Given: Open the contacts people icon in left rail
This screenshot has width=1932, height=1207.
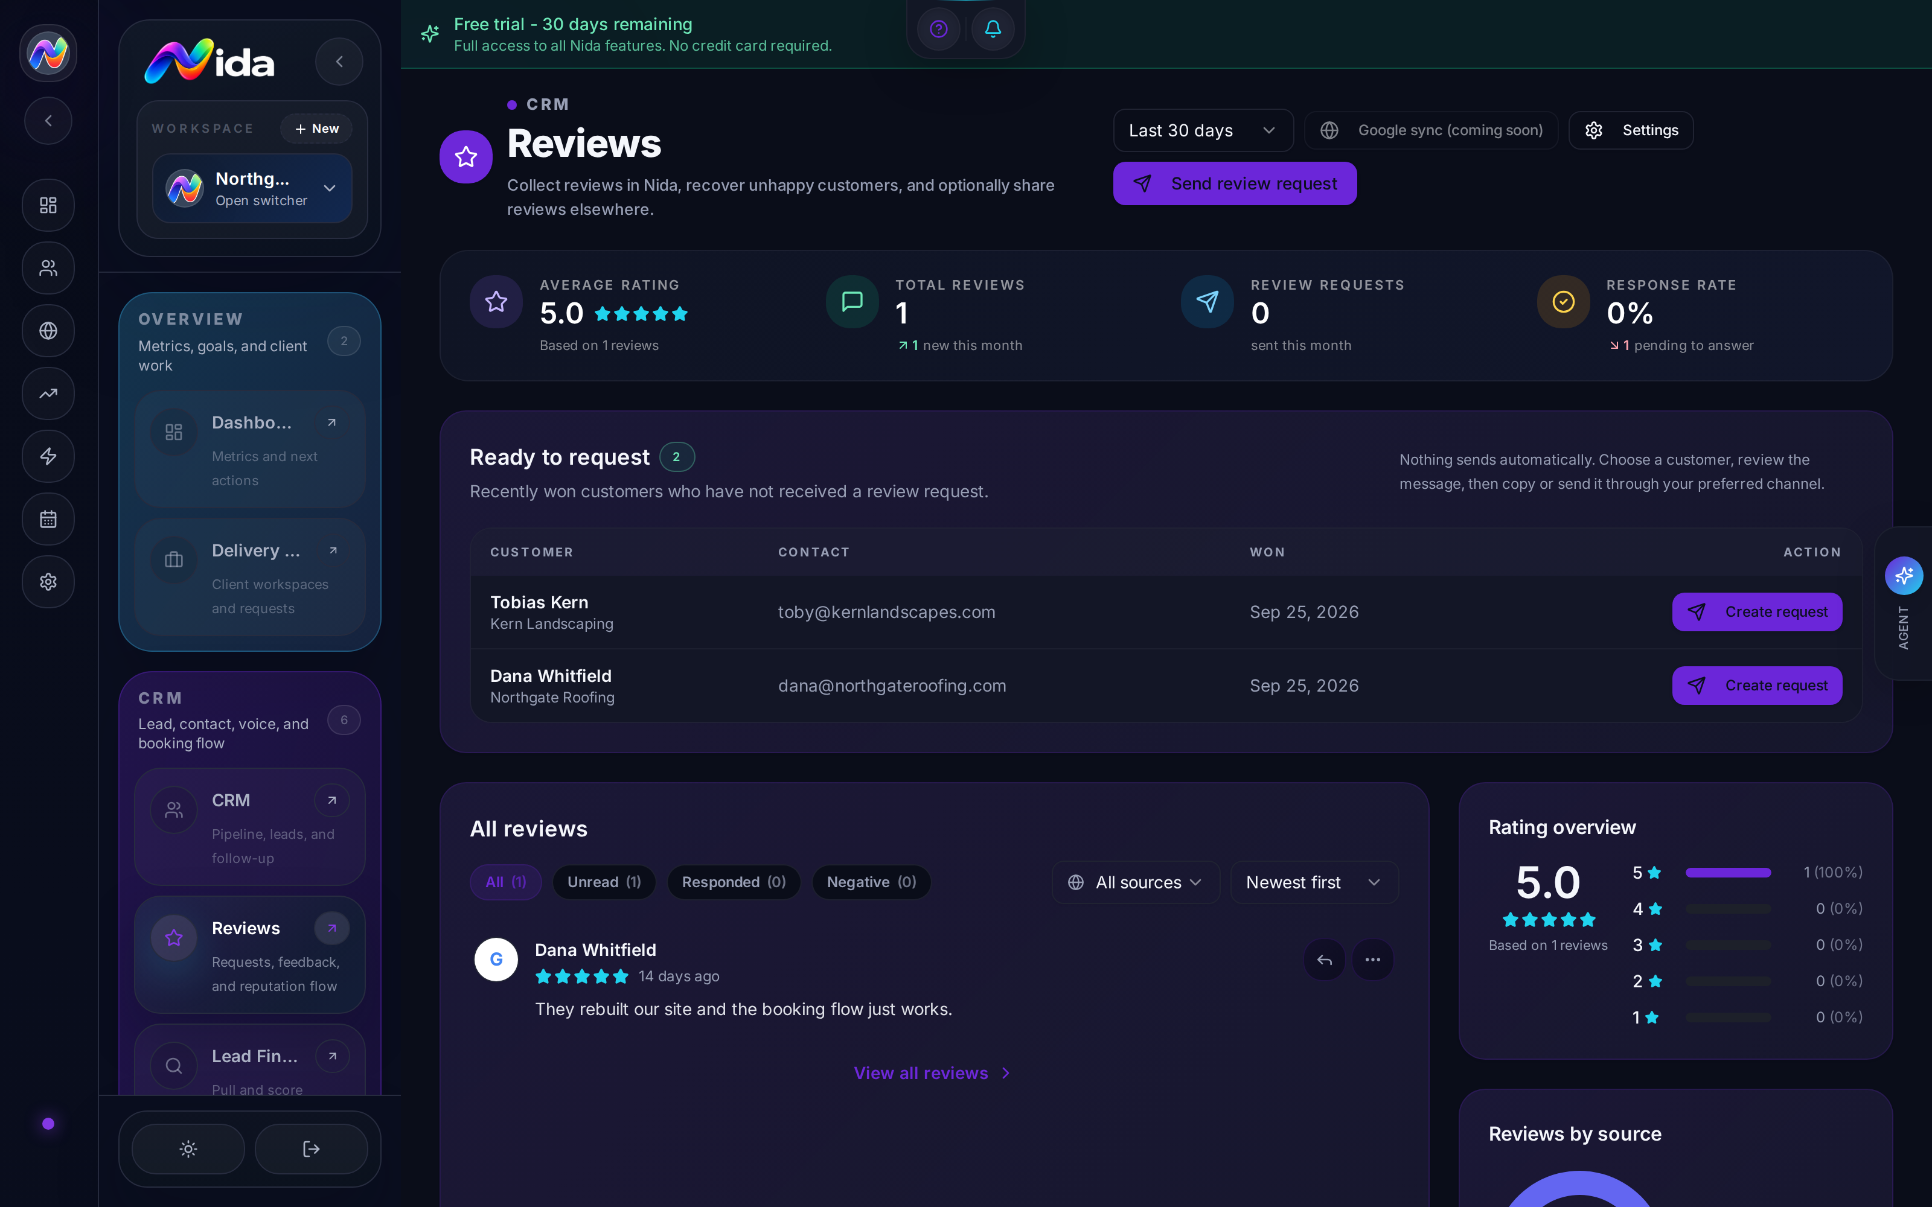Looking at the screenshot, I should click(x=49, y=268).
